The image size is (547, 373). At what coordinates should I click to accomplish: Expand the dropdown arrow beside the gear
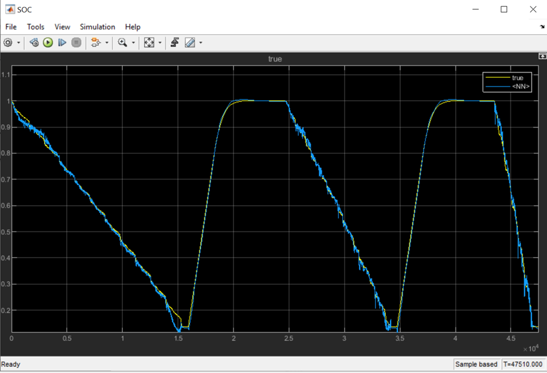[x=19, y=43]
